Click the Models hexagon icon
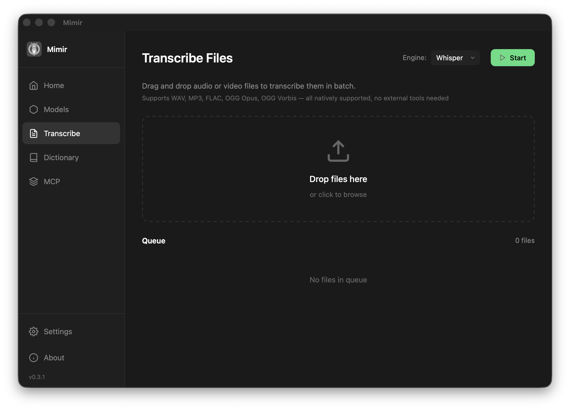This screenshot has height=410, width=570. [34, 109]
